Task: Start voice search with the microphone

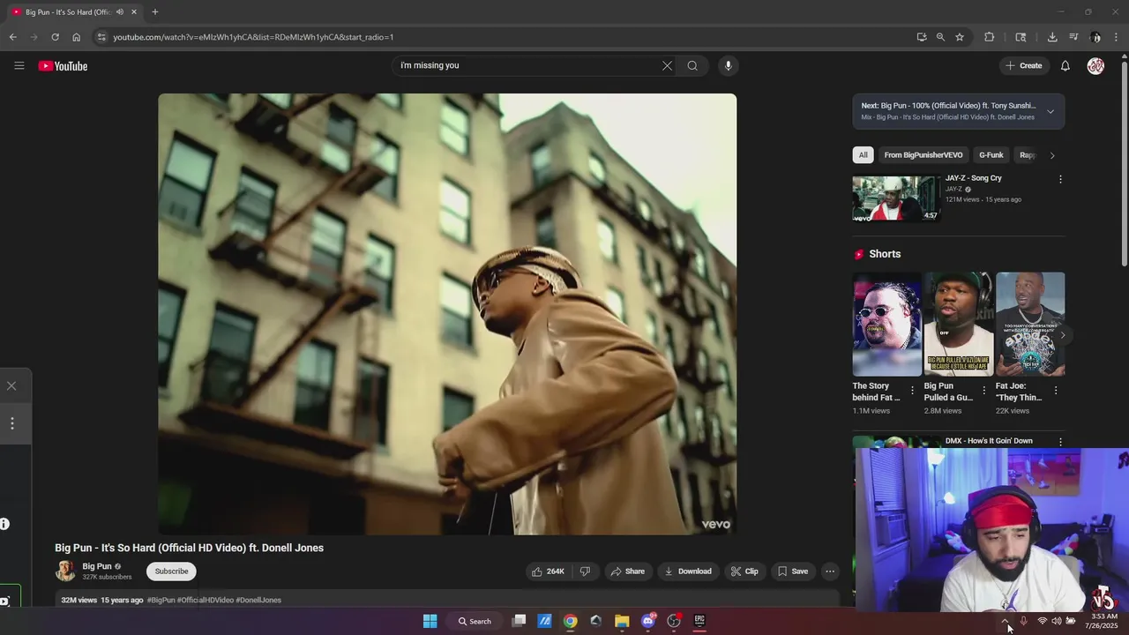Action: pos(728,65)
